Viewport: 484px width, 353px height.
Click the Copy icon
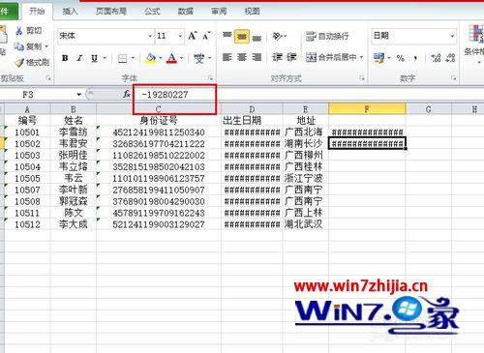(x=18, y=46)
